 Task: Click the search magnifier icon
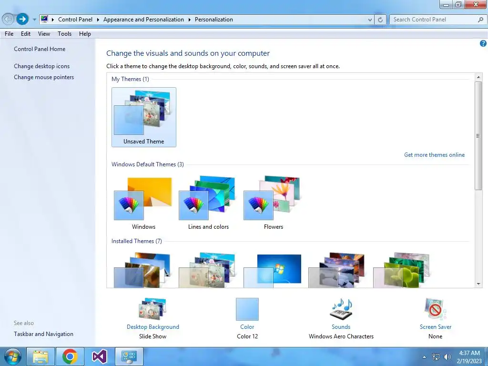480,20
